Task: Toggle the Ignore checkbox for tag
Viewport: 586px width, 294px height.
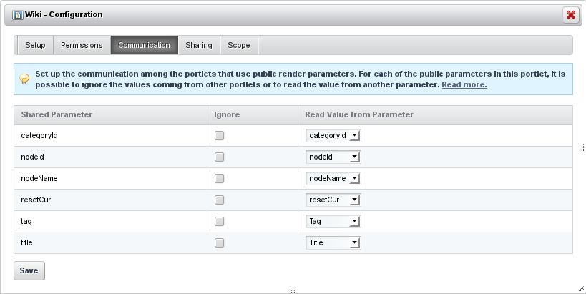Action: pyautogui.click(x=220, y=222)
